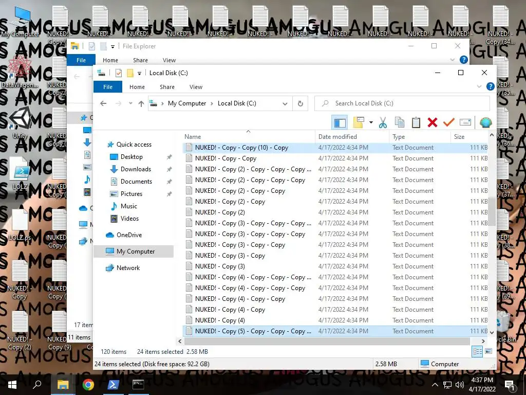The height and width of the screenshot is (395, 526).
Task: Click the volume speaker tray icon
Action: [x=460, y=385]
